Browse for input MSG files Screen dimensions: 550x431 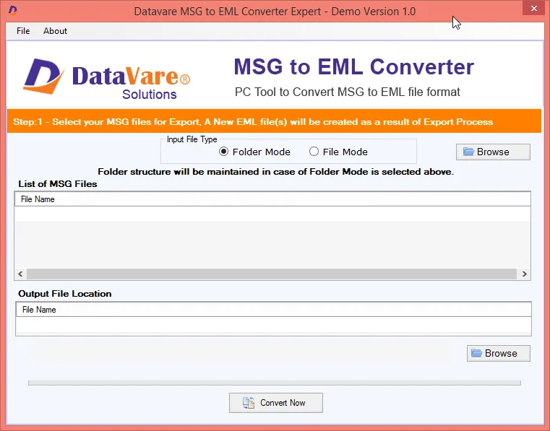pos(493,152)
